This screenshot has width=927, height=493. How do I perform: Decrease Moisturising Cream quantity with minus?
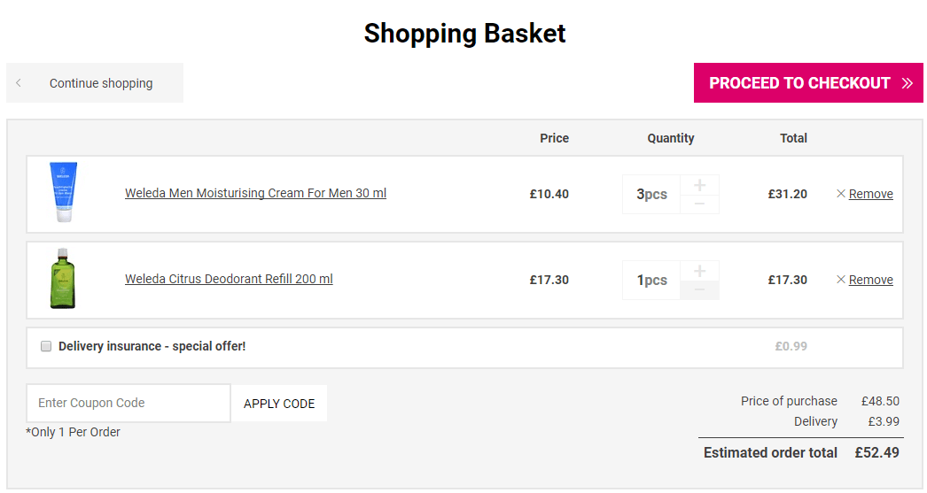click(x=699, y=204)
